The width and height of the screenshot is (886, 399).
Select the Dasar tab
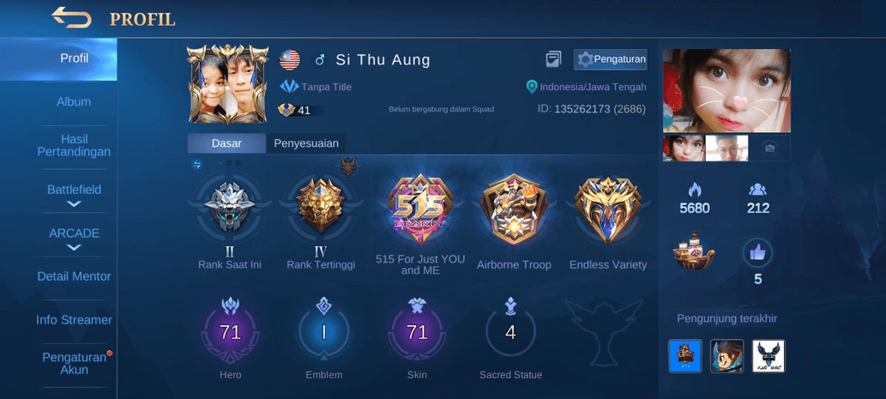point(226,143)
